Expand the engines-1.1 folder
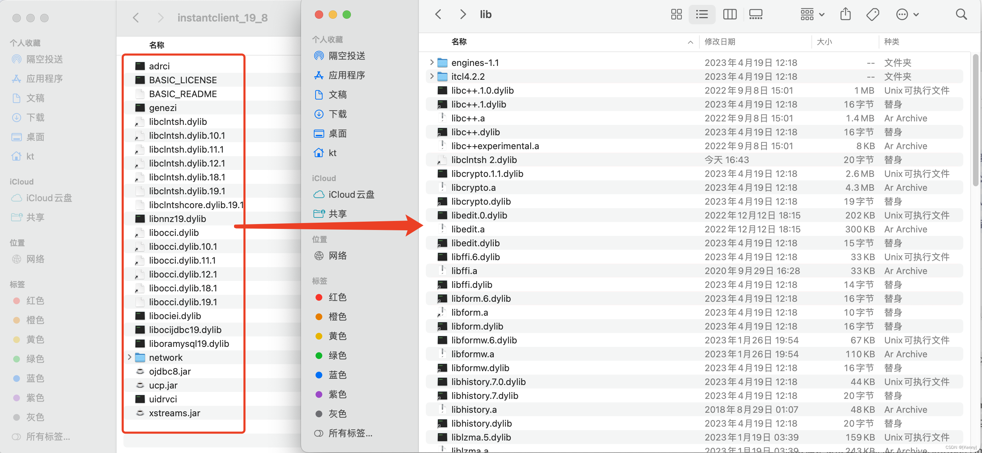The width and height of the screenshot is (982, 453). 431,62
